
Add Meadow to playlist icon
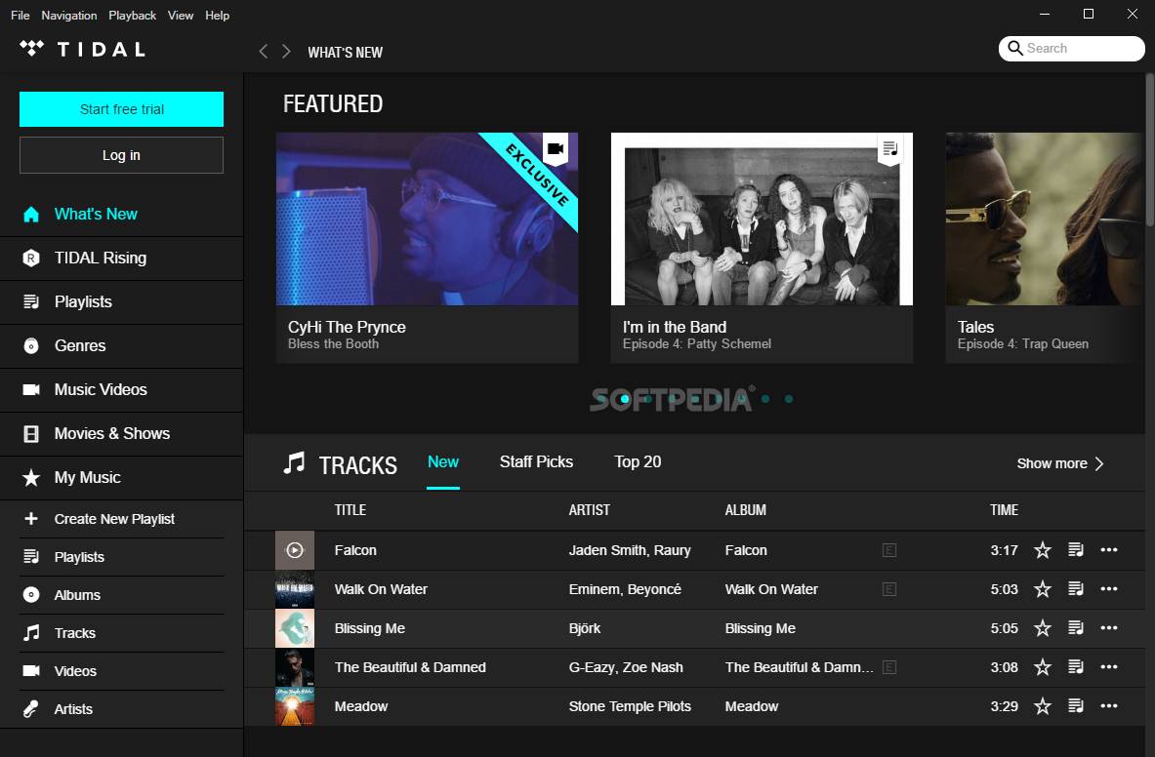pos(1076,706)
